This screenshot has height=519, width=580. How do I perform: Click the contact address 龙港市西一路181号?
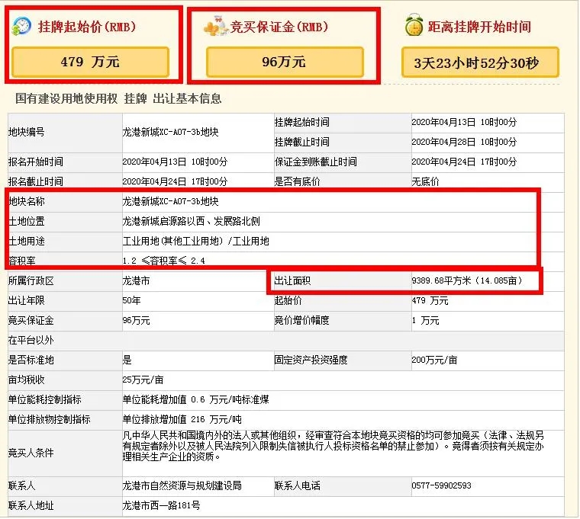click(x=161, y=506)
